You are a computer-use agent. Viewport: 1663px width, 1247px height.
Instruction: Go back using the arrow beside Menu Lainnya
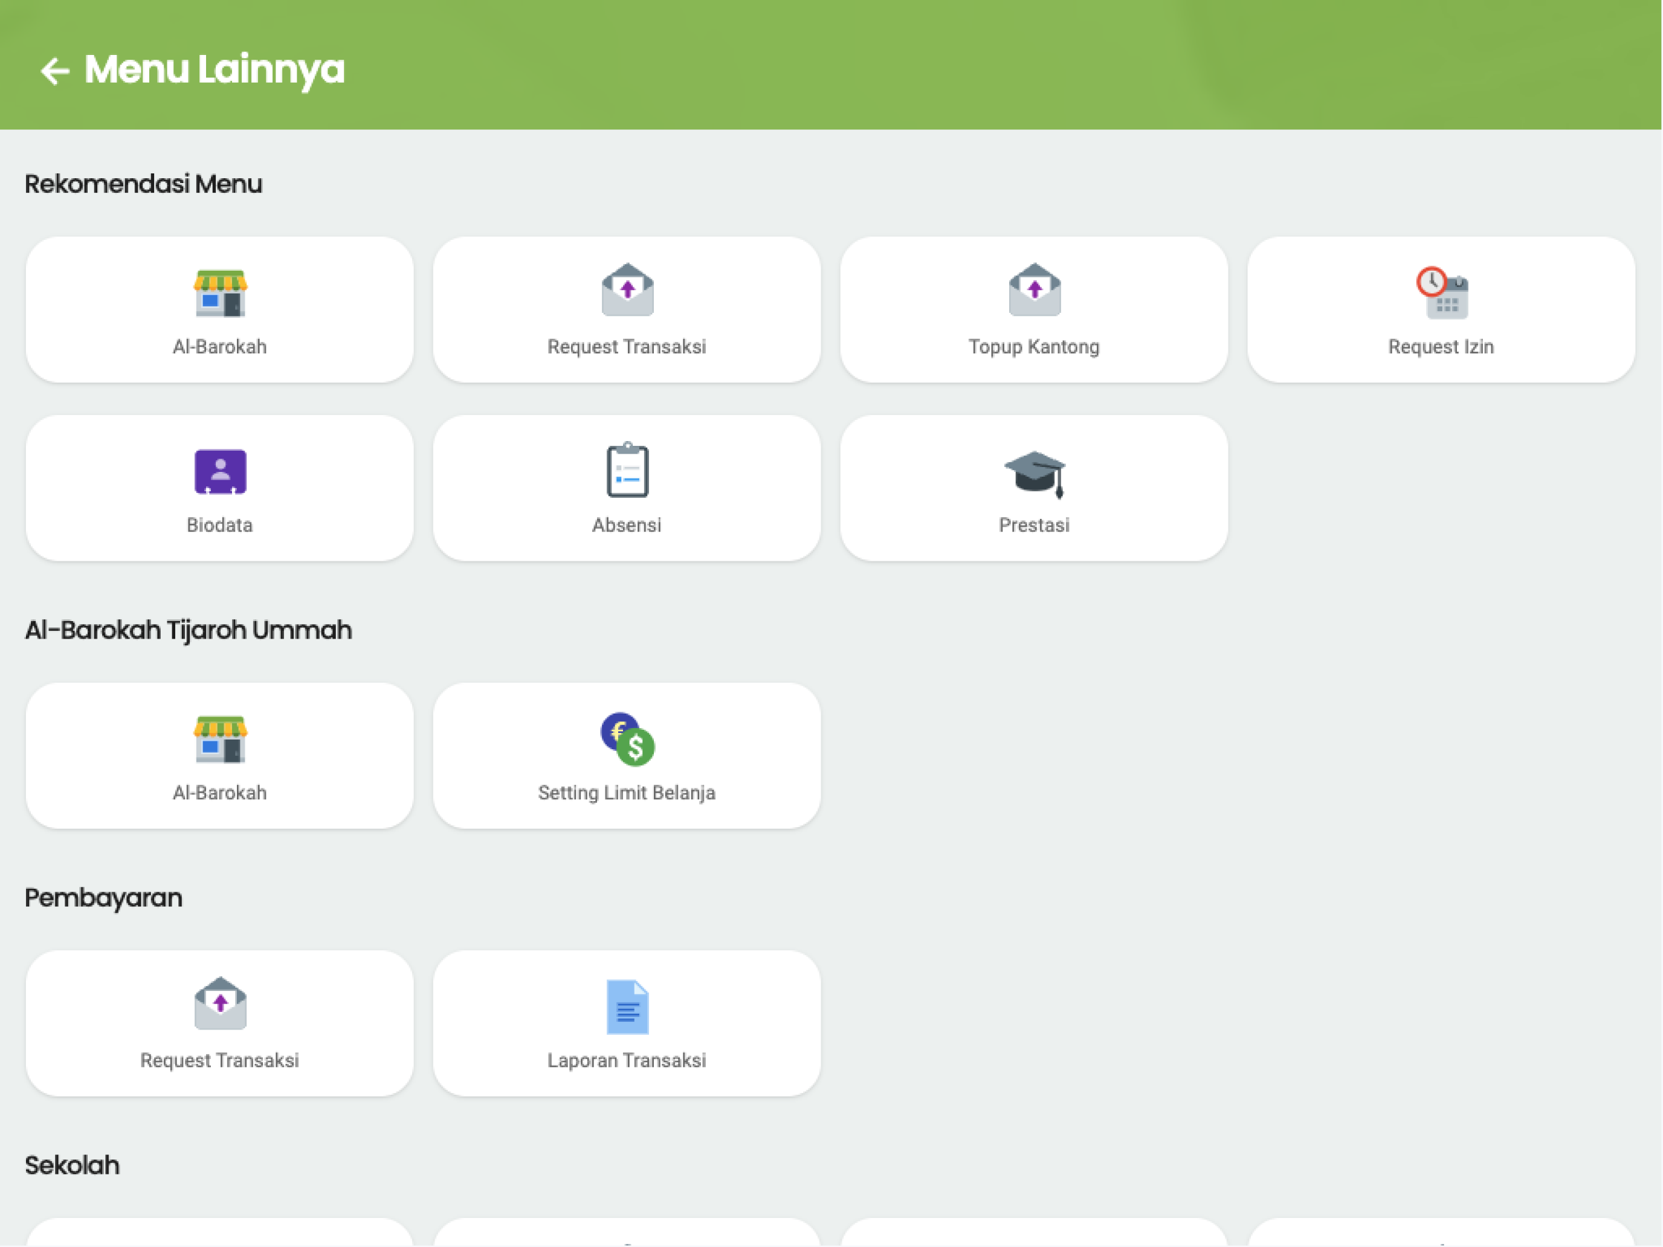click(55, 71)
